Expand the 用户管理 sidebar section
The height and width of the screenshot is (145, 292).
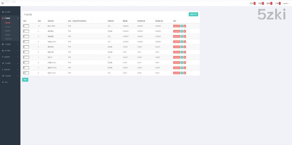[10, 51]
